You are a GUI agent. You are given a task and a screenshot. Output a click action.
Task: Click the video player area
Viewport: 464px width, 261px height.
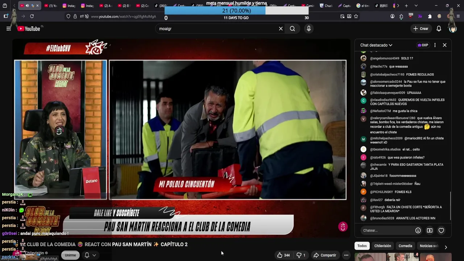pos(181,138)
